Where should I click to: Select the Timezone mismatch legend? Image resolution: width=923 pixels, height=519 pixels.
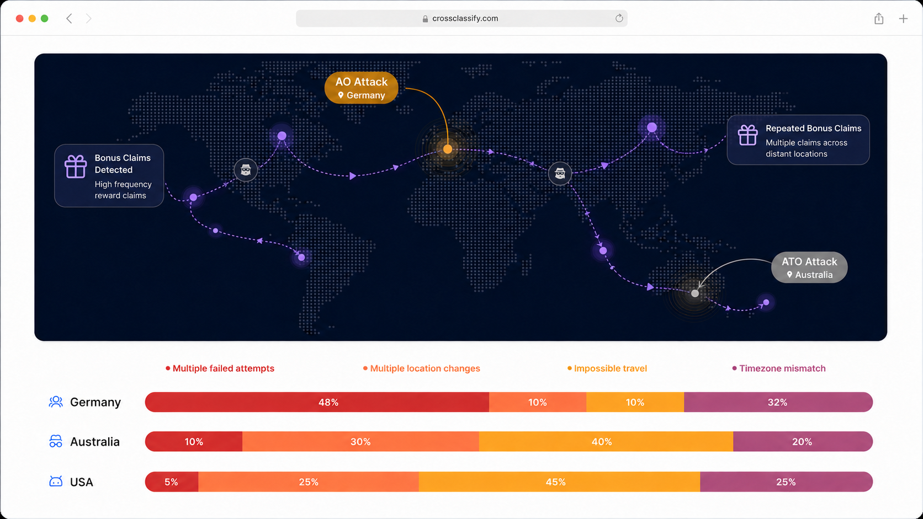coord(779,368)
